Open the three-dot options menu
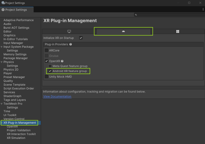 (x=203, y=9)
